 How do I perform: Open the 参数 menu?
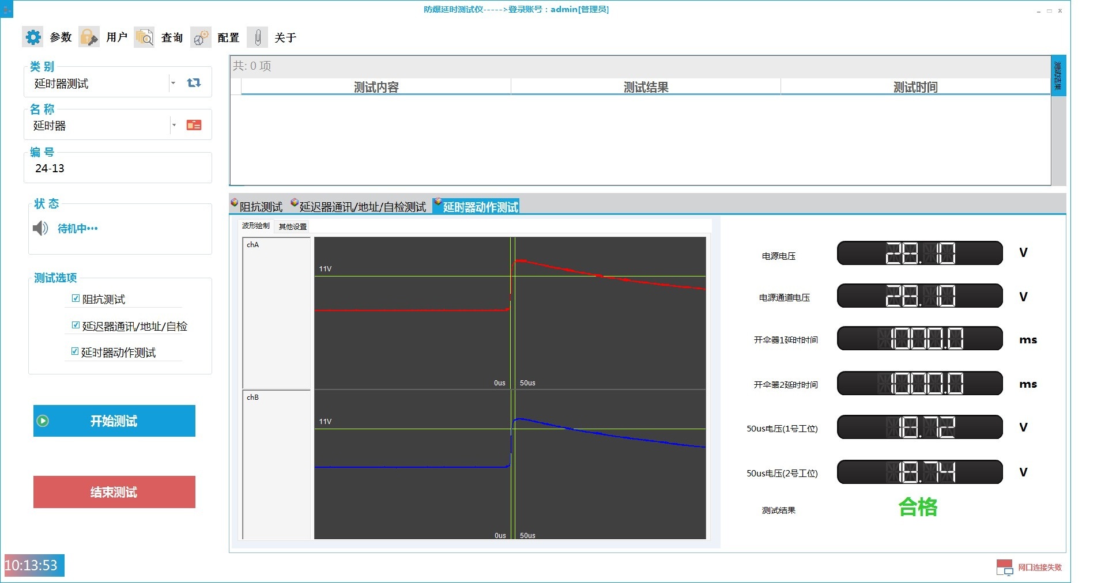click(61, 37)
